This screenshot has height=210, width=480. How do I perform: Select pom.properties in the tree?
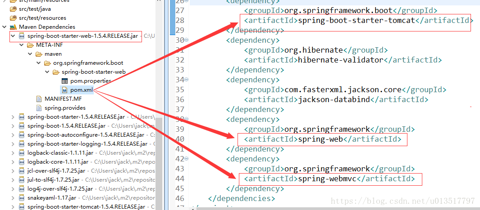[91, 81]
